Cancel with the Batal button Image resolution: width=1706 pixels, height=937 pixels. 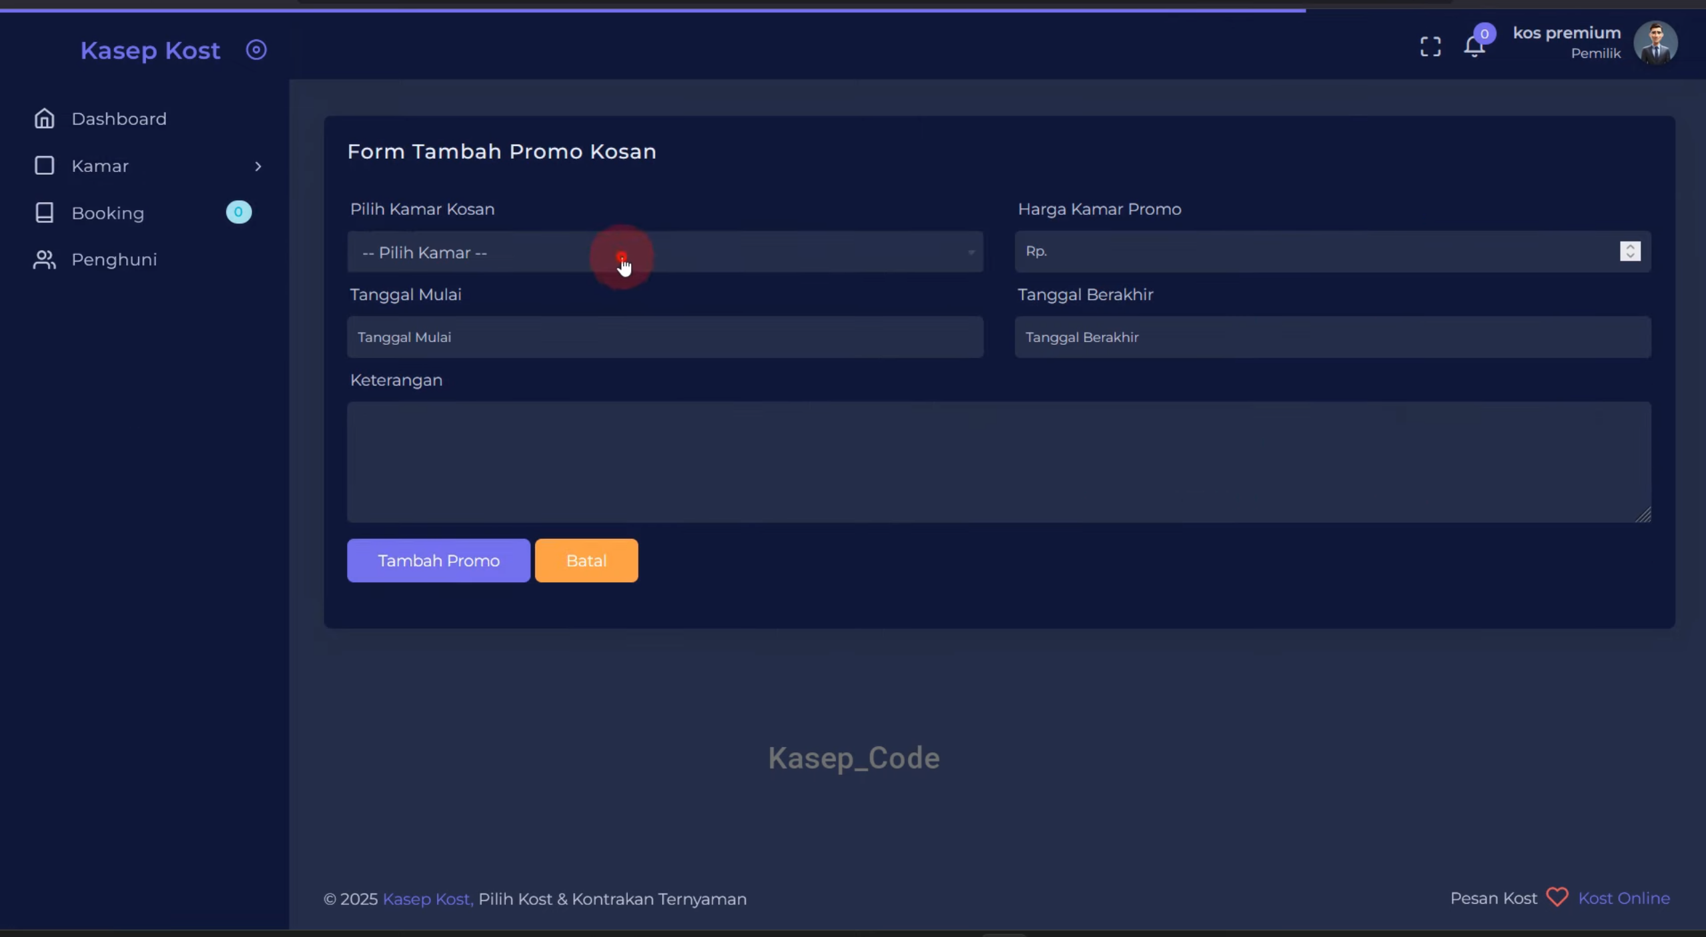(586, 561)
